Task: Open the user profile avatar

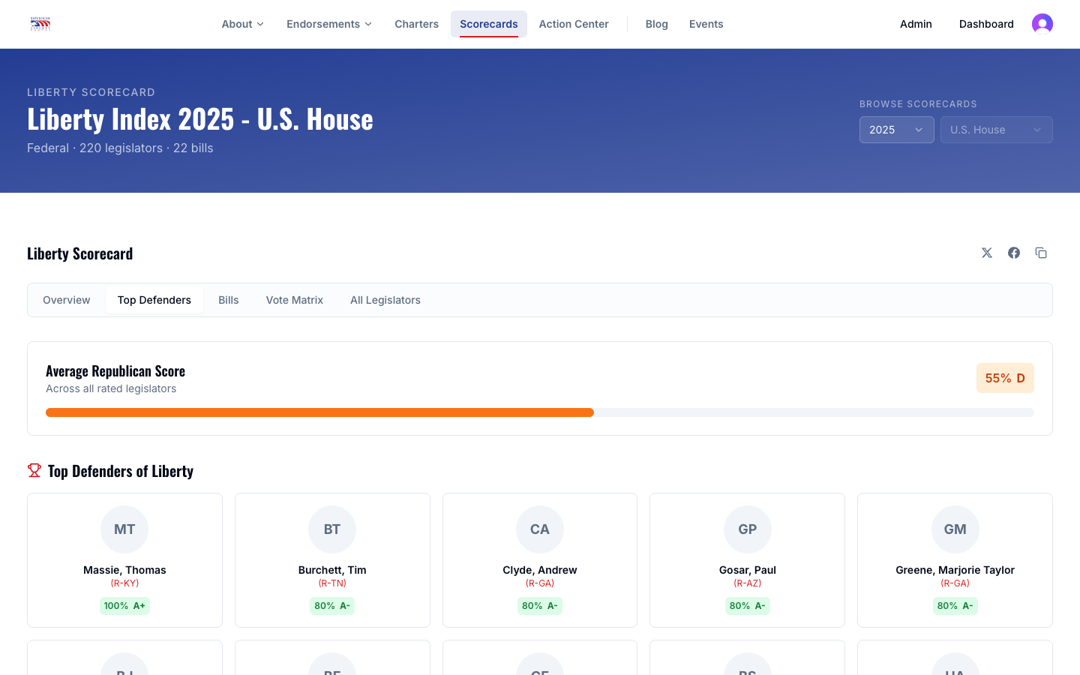Action: (1042, 24)
